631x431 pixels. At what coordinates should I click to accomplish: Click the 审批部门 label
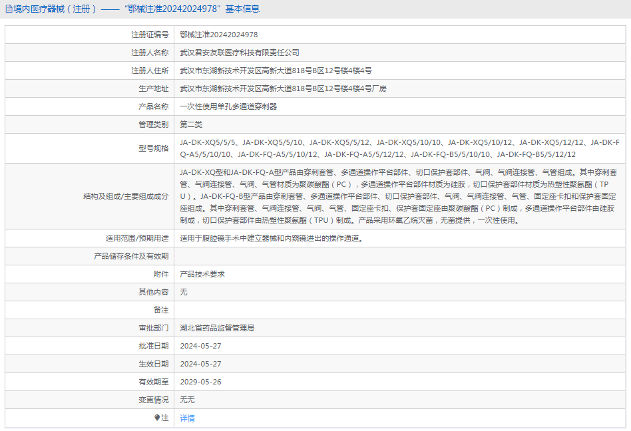(x=153, y=328)
